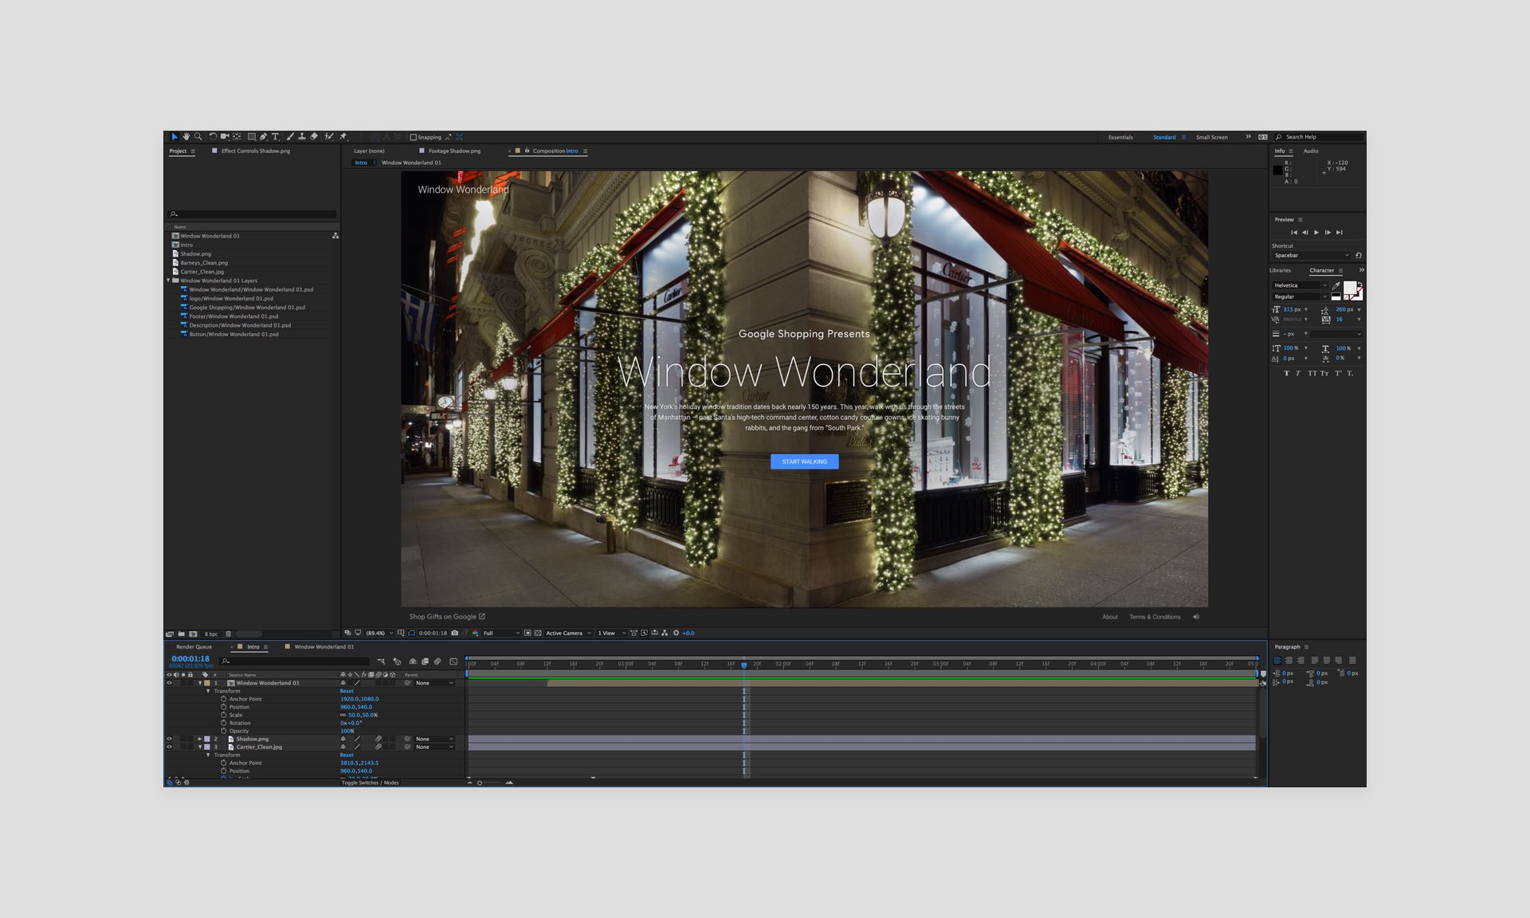Image resolution: width=1530 pixels, height=918 pixels.
Task: Open the Audio panel tab
Action: click(x=1311, y=151)
